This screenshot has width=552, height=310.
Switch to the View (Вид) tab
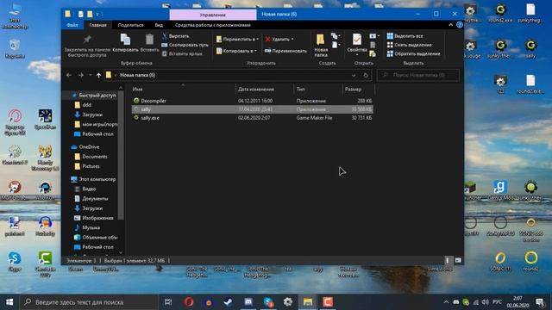click(x=159, y=25)
